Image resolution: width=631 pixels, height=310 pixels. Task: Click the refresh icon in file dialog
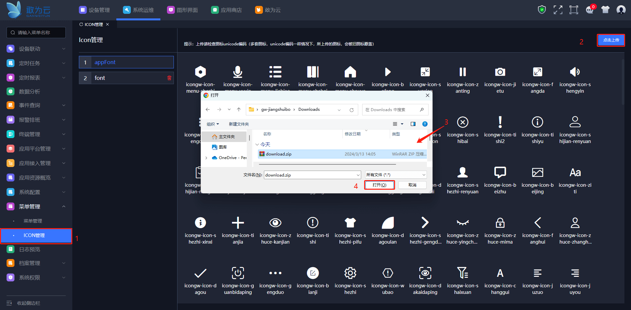click(352, 110)
